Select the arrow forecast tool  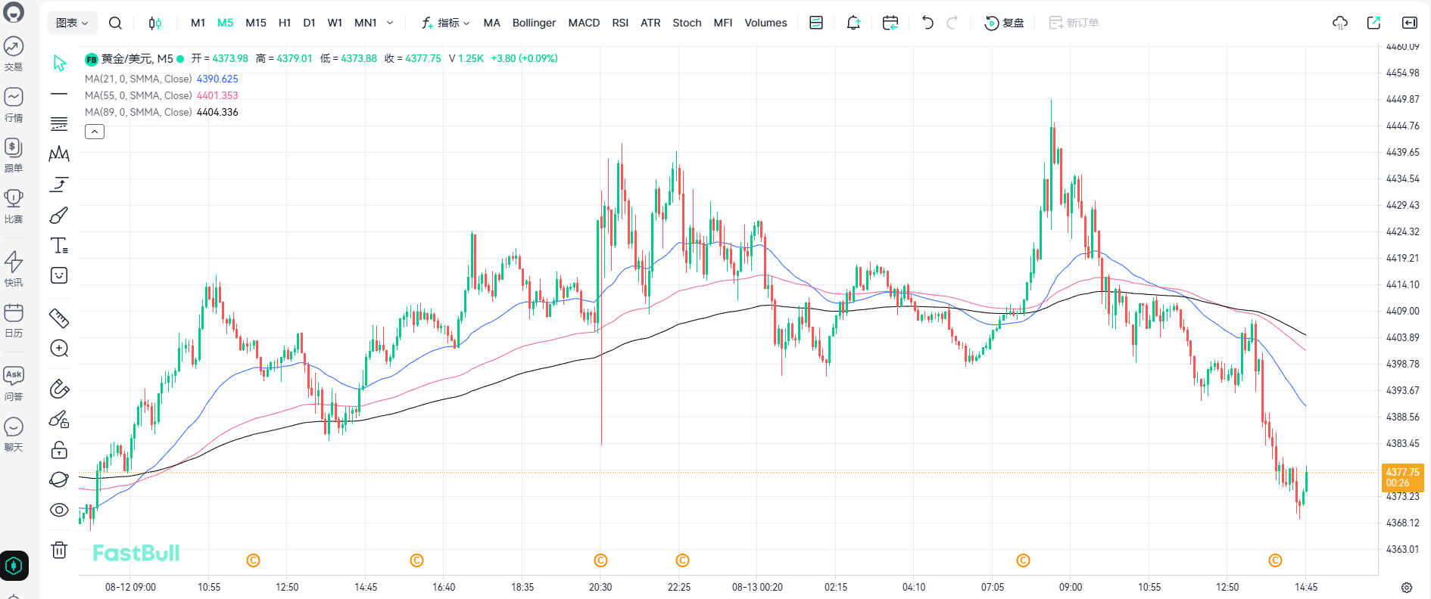pyautogui.click(x=59, y=185)
